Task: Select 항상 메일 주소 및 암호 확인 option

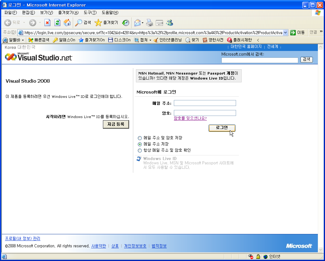Action: pyautogui.click(x=140, y=150)
